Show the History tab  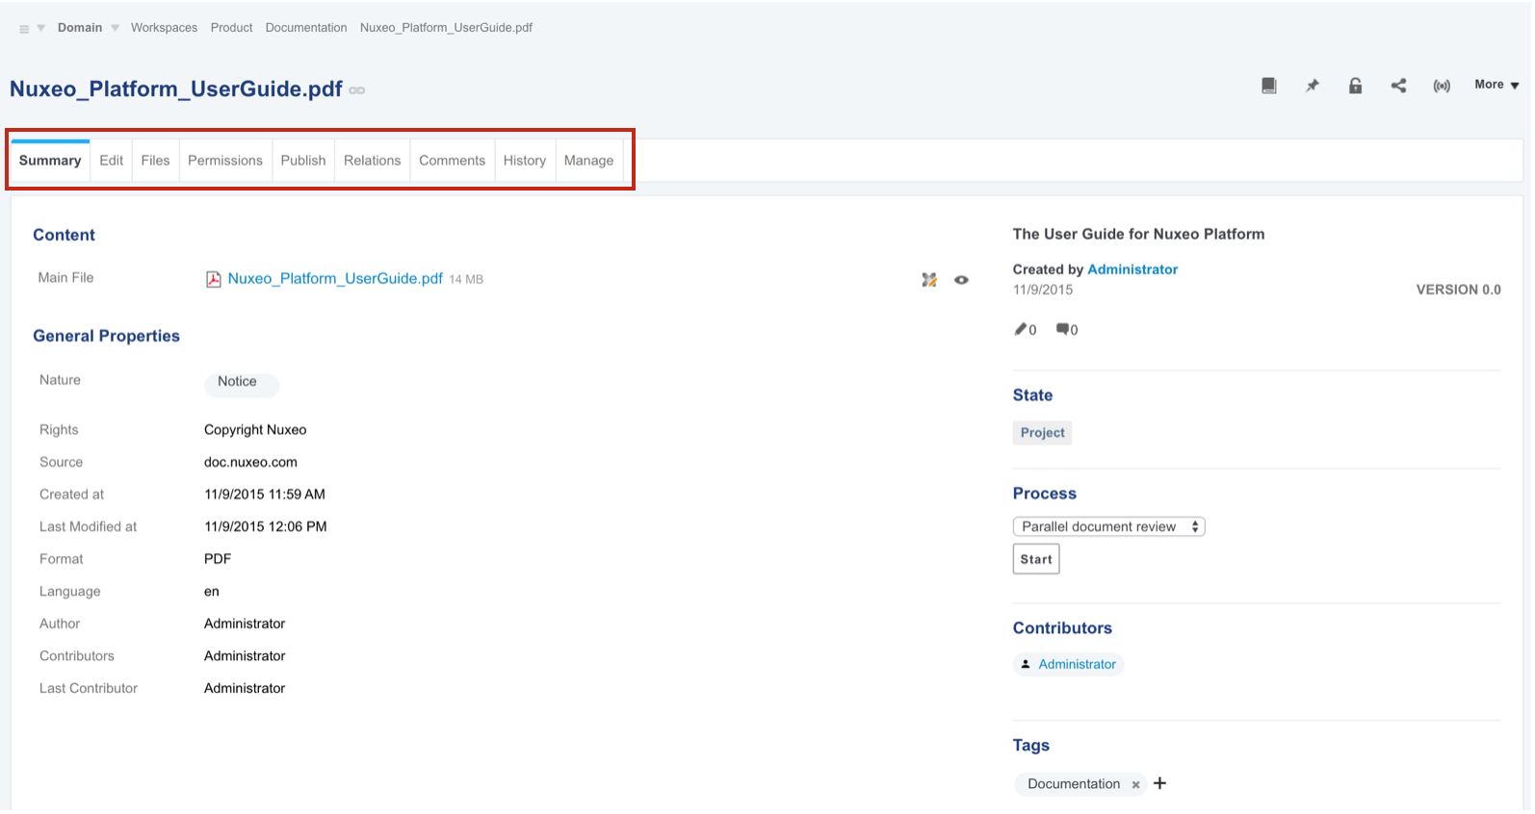point(525,161)
